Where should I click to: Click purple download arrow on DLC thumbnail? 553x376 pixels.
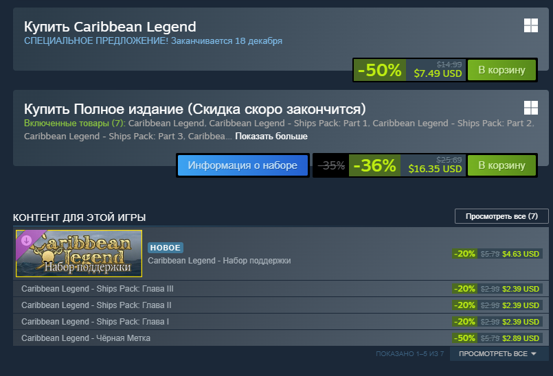coord(27,240)
